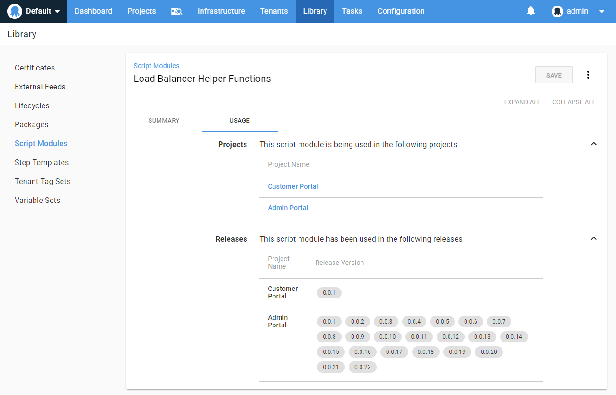Screen dimensions: 616x395
Task: Click the 0.0.22 release version chip
Action: click(362, 367)
